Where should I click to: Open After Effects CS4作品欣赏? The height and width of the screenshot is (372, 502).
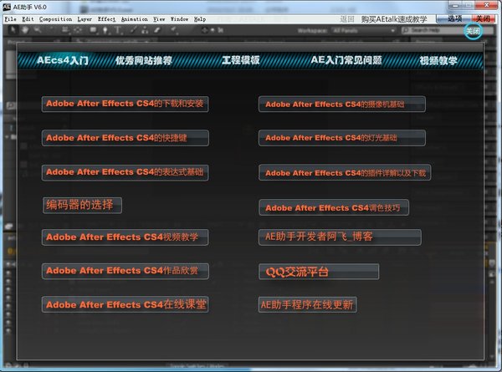[125, 271]
